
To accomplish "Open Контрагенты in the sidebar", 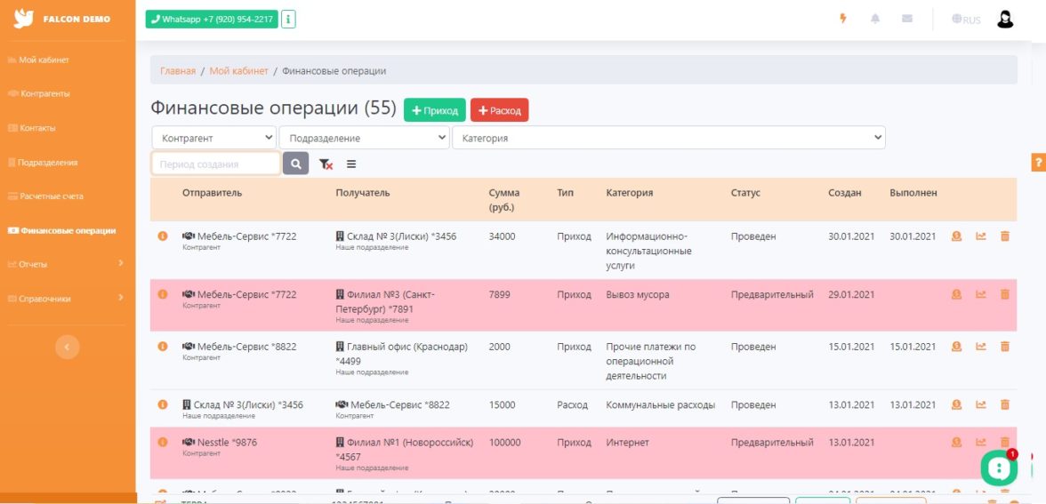I will (44, 93).
